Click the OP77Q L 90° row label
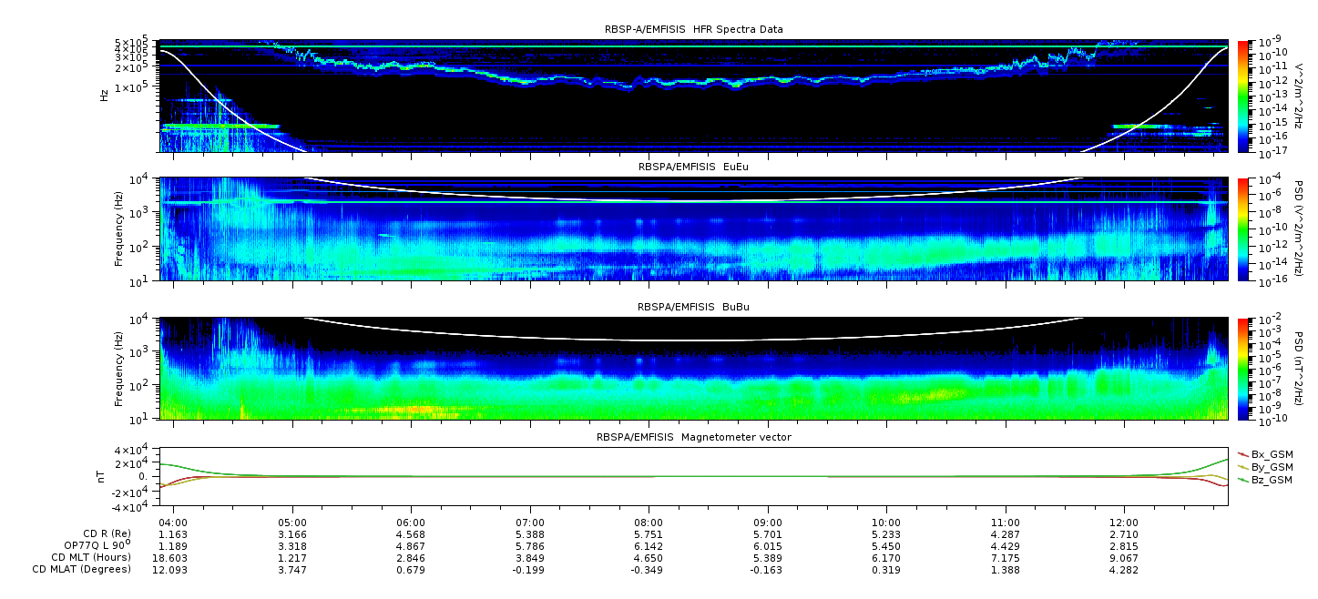Viewport: 1318px width, 599px height. pyautogui.click(x=91, y=545)
